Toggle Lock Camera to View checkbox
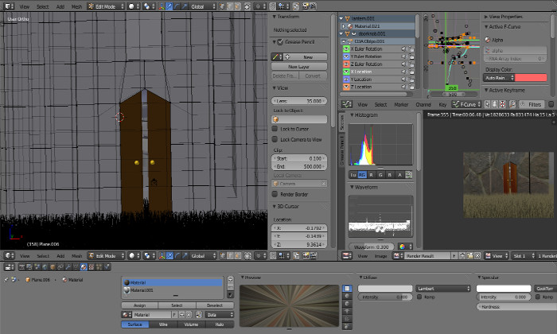Screen dimensions: 557x334 (x=275, y=139)
